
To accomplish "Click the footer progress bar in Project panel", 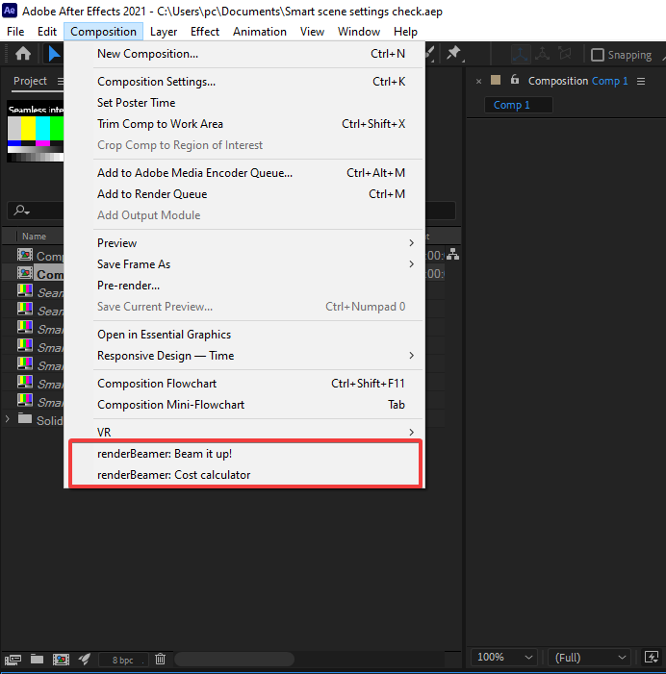I will (x=235, y=659).
